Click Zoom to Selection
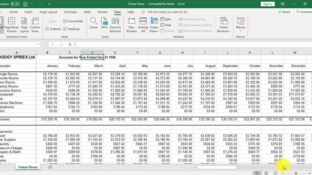Viewport: 312px width, 175px height. point(115,25)
